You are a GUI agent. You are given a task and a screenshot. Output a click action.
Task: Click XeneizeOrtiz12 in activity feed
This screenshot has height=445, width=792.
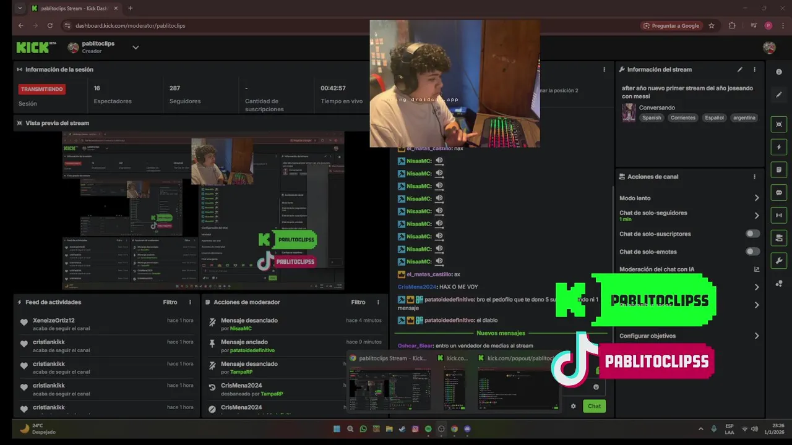coord(54,320)
